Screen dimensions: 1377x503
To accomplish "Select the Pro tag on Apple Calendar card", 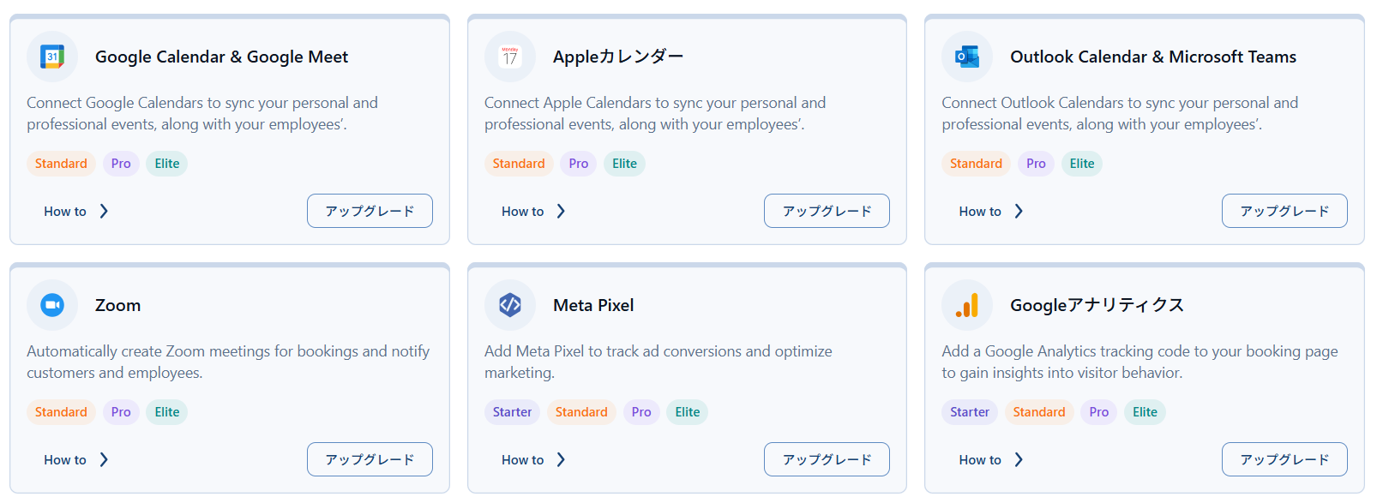I will tap(579, 164).
